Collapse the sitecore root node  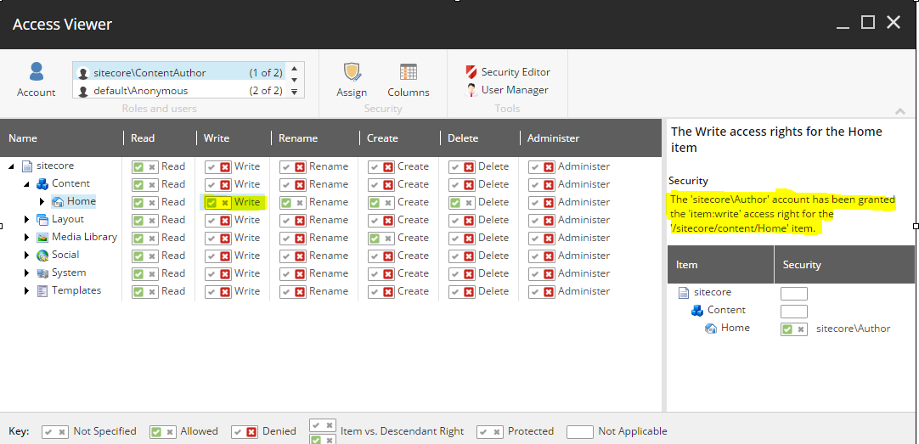pos(12,166)
